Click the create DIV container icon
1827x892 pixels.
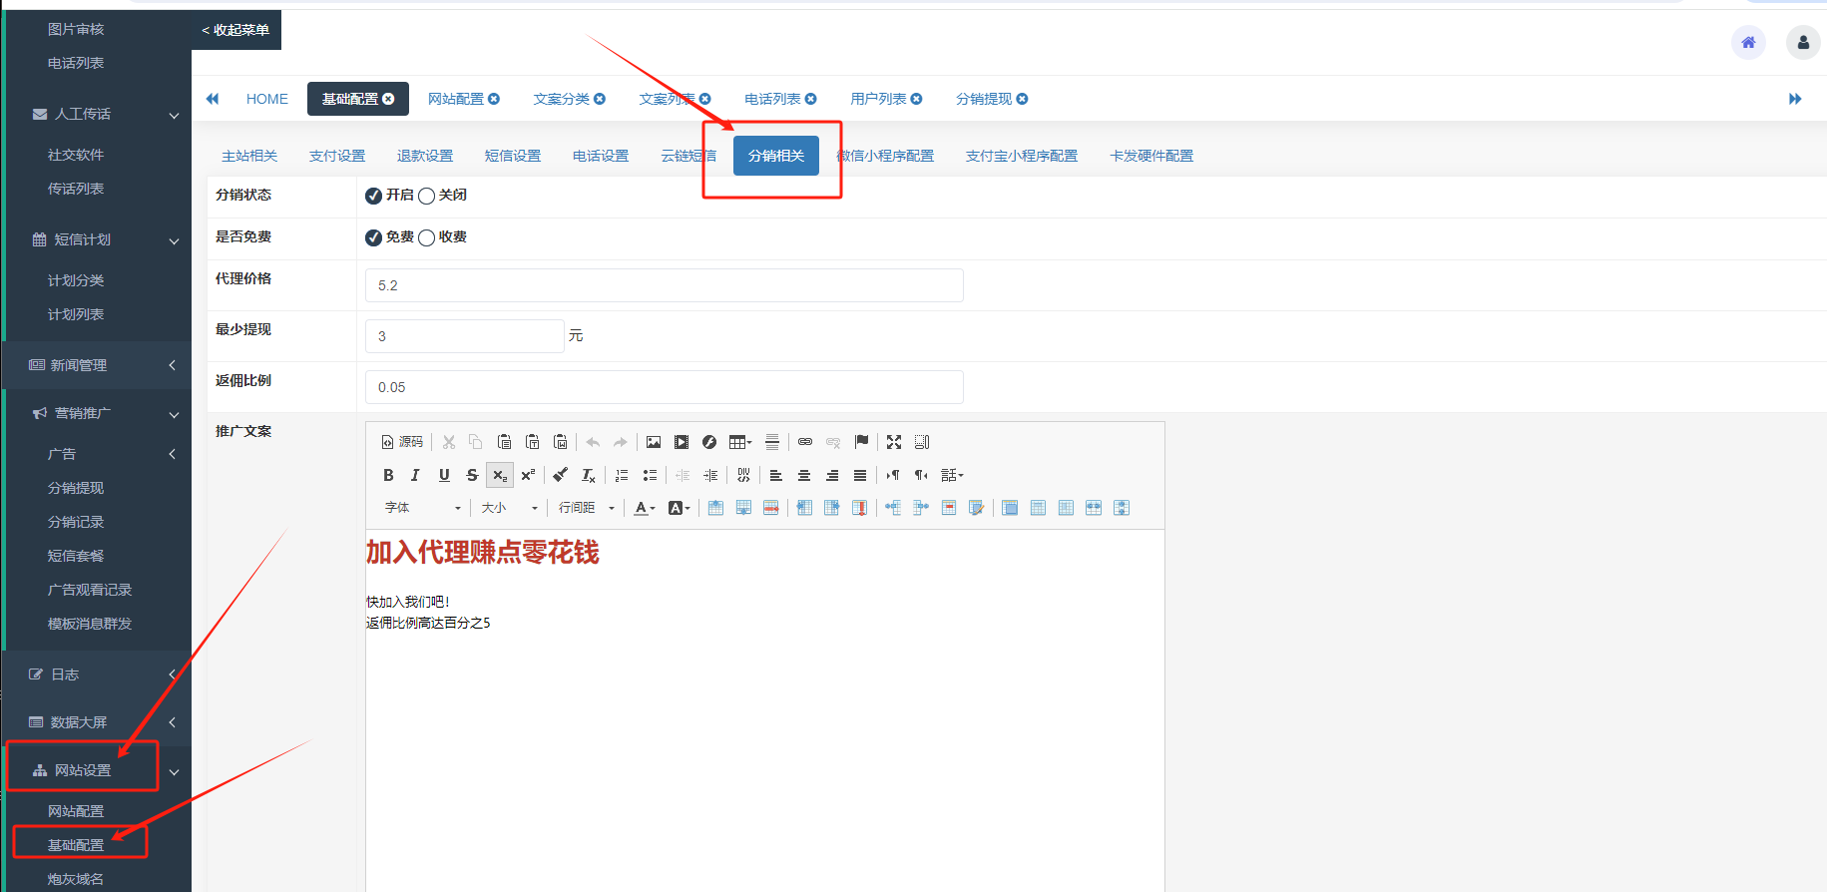(743, 475)
